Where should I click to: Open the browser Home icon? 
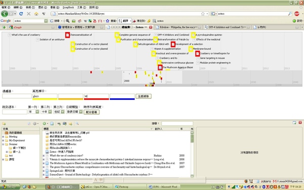coord(36,14)
